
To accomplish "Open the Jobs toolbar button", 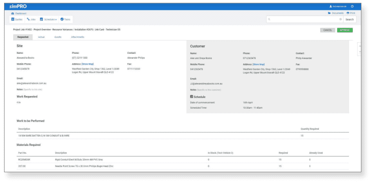I will coord(31,20).
